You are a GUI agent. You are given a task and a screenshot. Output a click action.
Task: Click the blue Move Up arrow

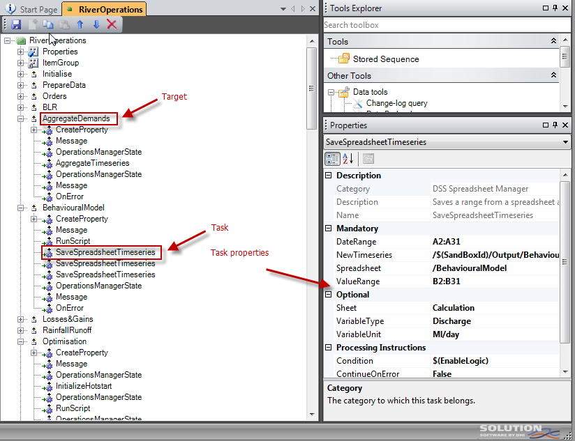tap(80, 24)
